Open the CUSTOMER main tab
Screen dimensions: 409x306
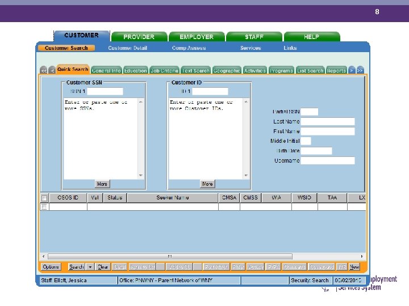click(82, 36)
